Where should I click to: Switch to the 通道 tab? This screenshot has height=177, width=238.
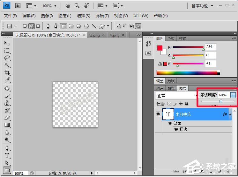point(160,88)
